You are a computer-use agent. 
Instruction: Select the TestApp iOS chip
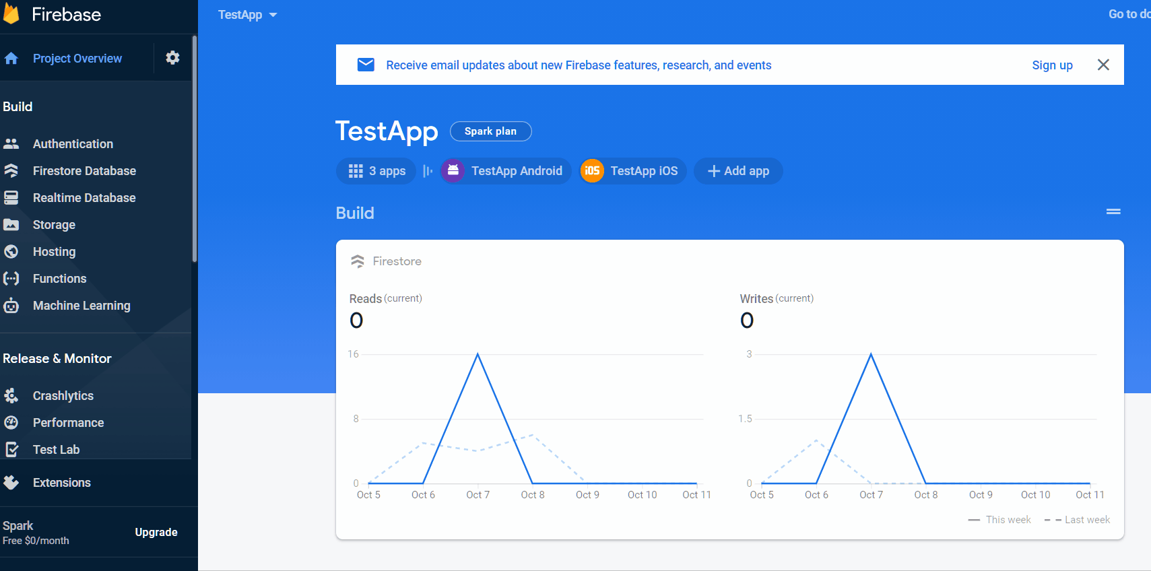(x=633, y=170)
